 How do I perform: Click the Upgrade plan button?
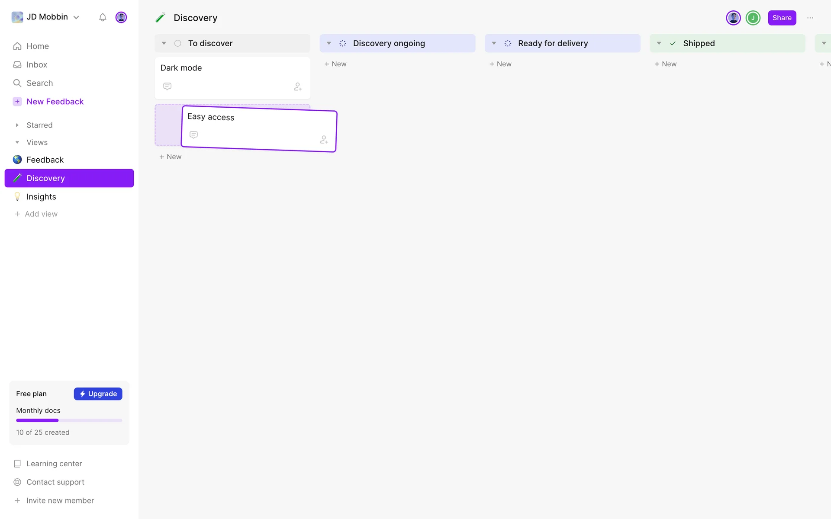click(98, 394)
